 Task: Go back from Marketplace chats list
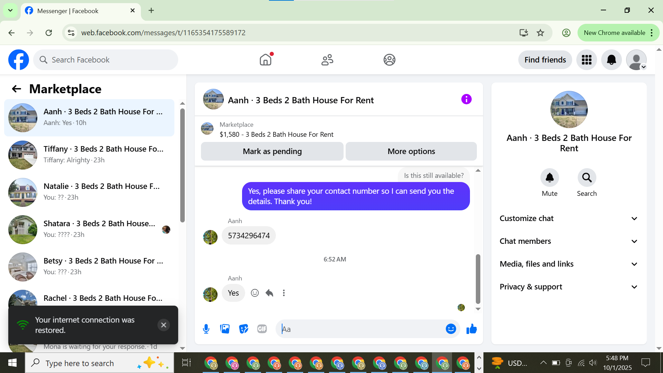(17, 89)
